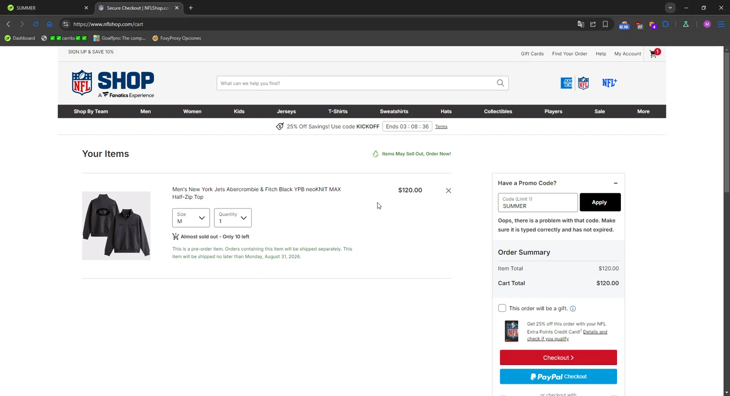Image resolution: width=730 pixels, height=396 pixels.
Task: Open the Kids menu
Action: coord(239,112)
